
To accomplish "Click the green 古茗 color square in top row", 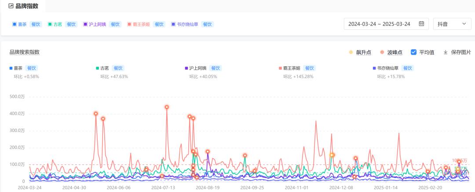I will point(50,25).
